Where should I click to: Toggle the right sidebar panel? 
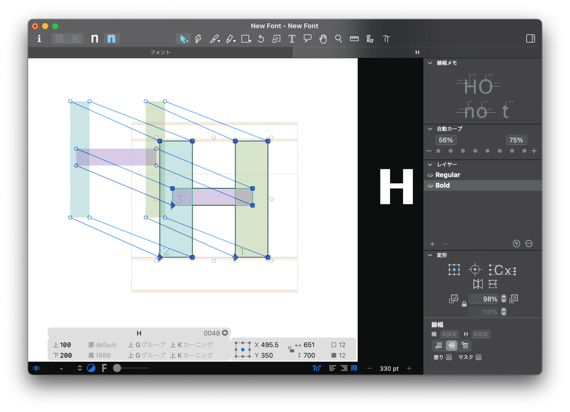[531, 39]
